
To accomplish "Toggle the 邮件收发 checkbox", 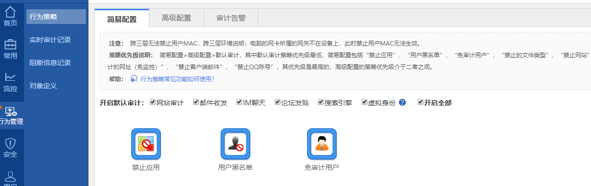I will click(x=196, y=102).
